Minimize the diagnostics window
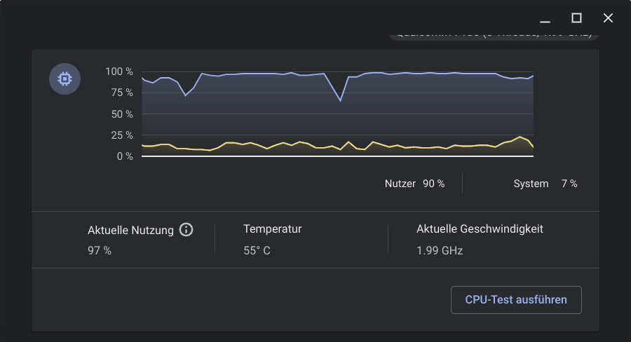 545,18
